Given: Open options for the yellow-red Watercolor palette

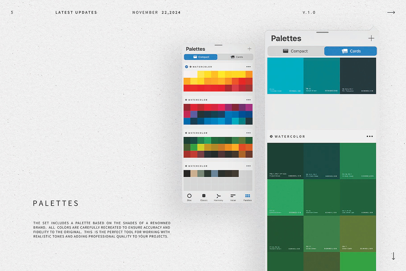Looking at the screenshot, I should (249, 67).
